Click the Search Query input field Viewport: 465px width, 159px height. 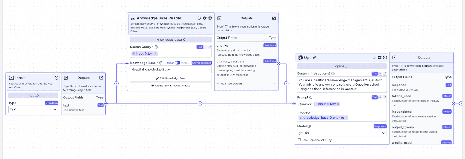pyautogui.click(x=171, y=54)
